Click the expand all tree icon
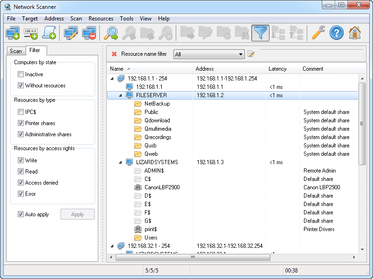Image resolution: width=373 pixels, height=279 pixels. coord(278,33)
